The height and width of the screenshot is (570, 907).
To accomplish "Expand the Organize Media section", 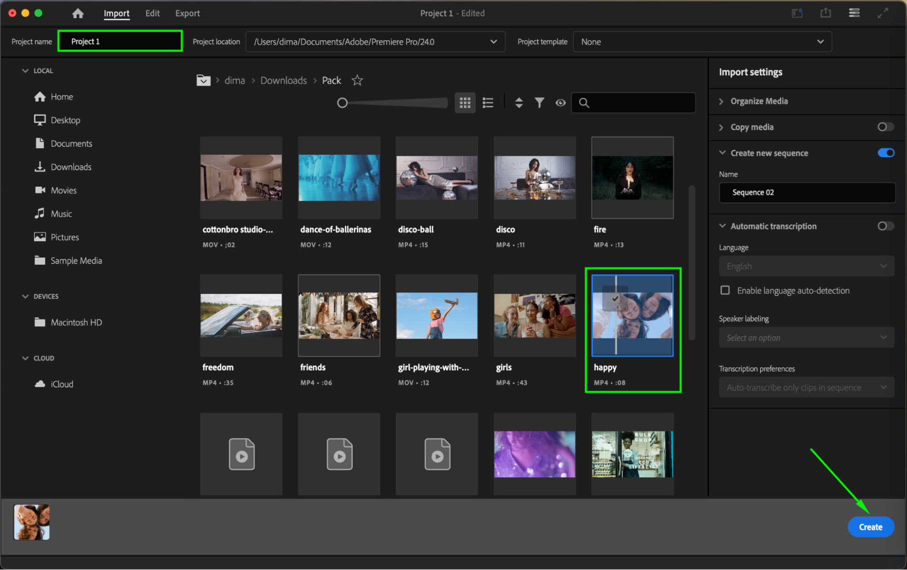I will (x=759, y=101).
